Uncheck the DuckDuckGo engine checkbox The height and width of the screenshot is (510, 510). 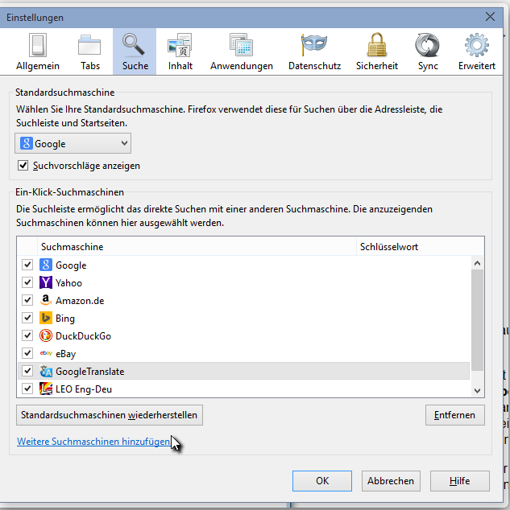[27, 335]
